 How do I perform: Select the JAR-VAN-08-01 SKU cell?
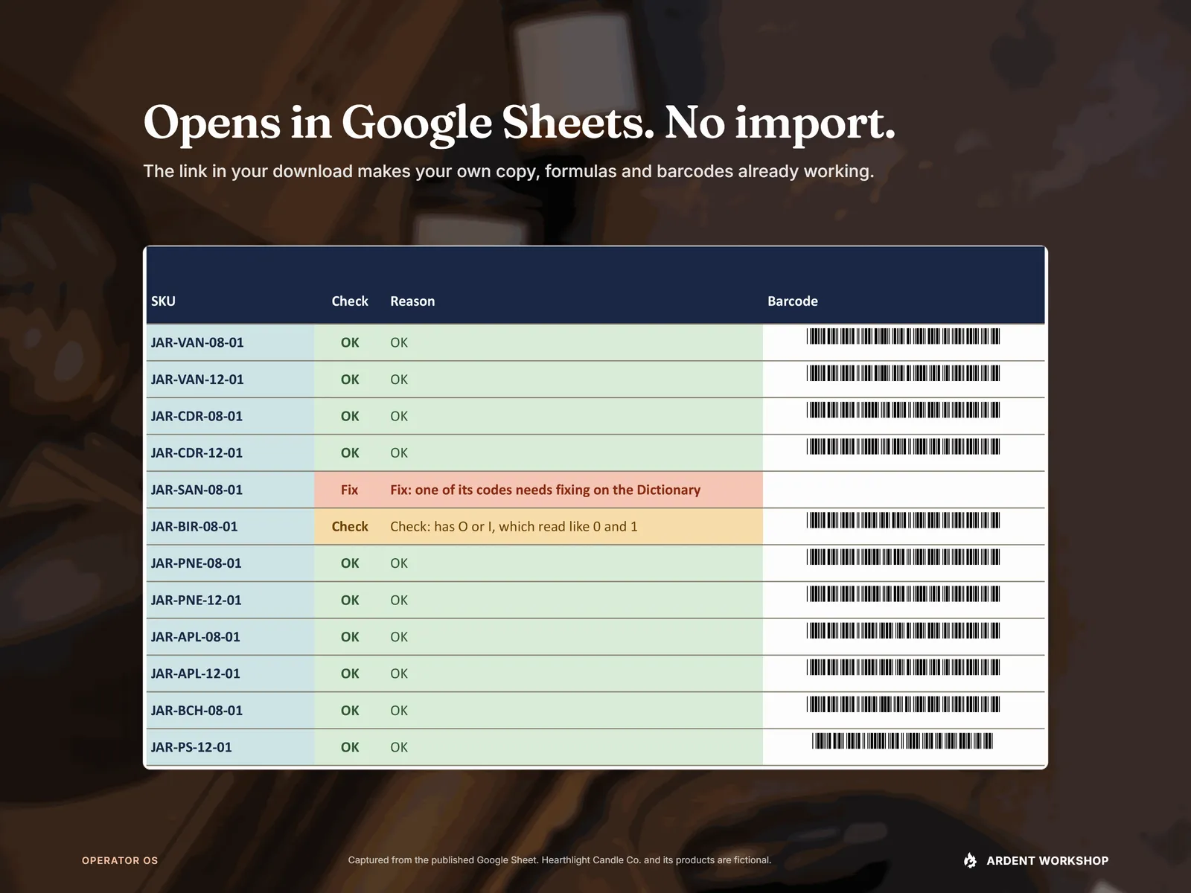pyautogui.click(x=230, y=342)
